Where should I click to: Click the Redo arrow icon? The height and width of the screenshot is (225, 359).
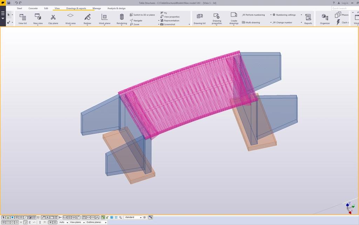pos(20,3)
